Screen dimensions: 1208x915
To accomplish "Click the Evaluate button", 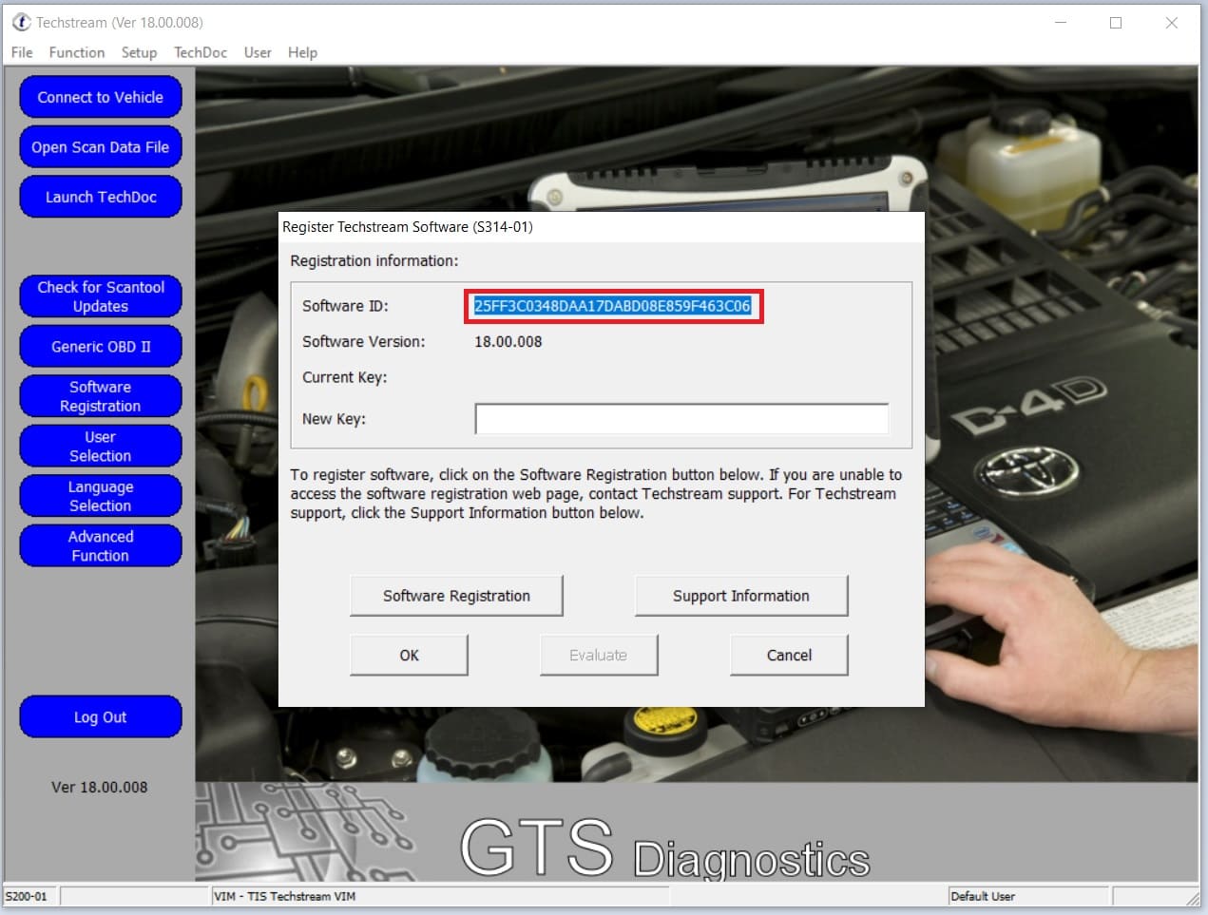I will pos(599,655).
